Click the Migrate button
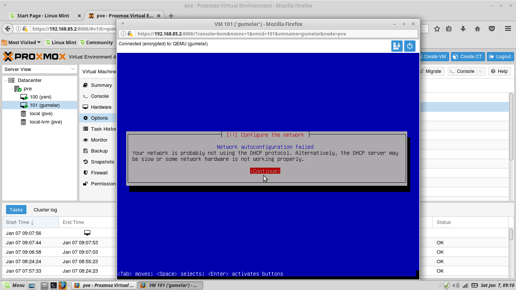The image size is (516, 290). tap(431, 71)
